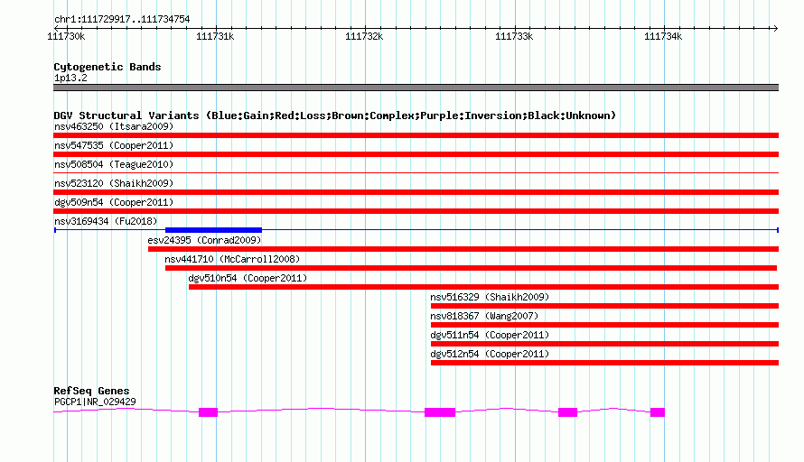Open nsv516329 (Shaikh2009) label
804x462 pixels.
coord(490,297)
